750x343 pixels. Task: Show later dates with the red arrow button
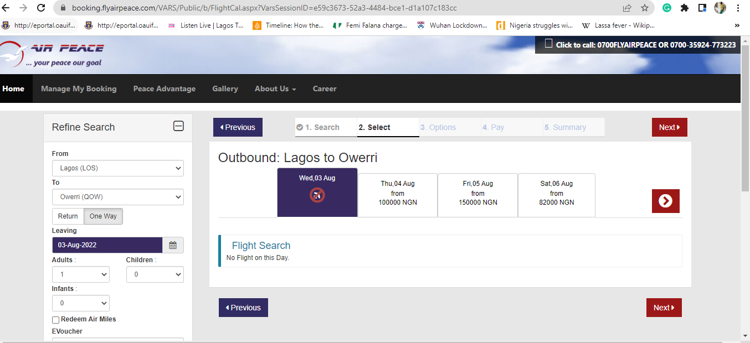[665, 201]
